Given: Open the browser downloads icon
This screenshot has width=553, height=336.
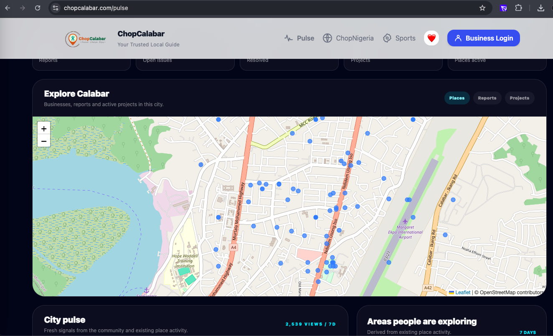Looking at the screenshot, I should pos(541,8).
